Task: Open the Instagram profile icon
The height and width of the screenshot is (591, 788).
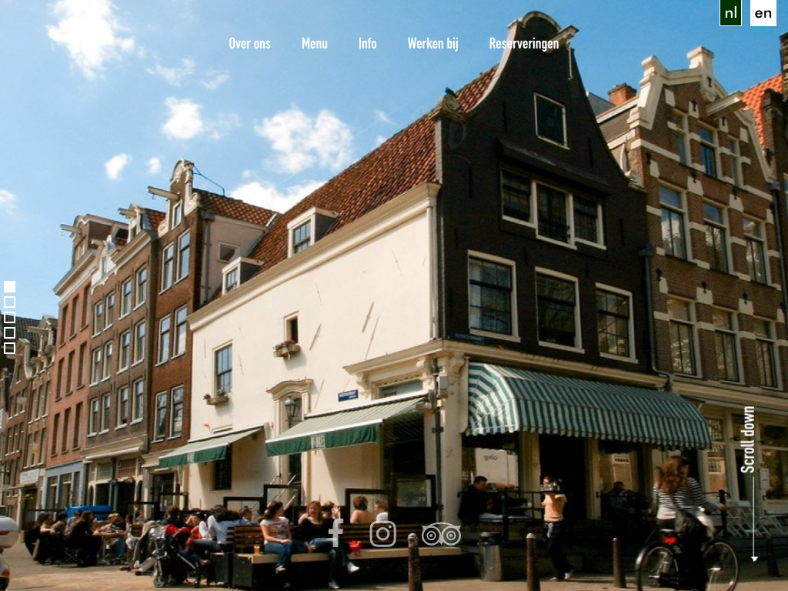Action: click(x=382, y=533)
